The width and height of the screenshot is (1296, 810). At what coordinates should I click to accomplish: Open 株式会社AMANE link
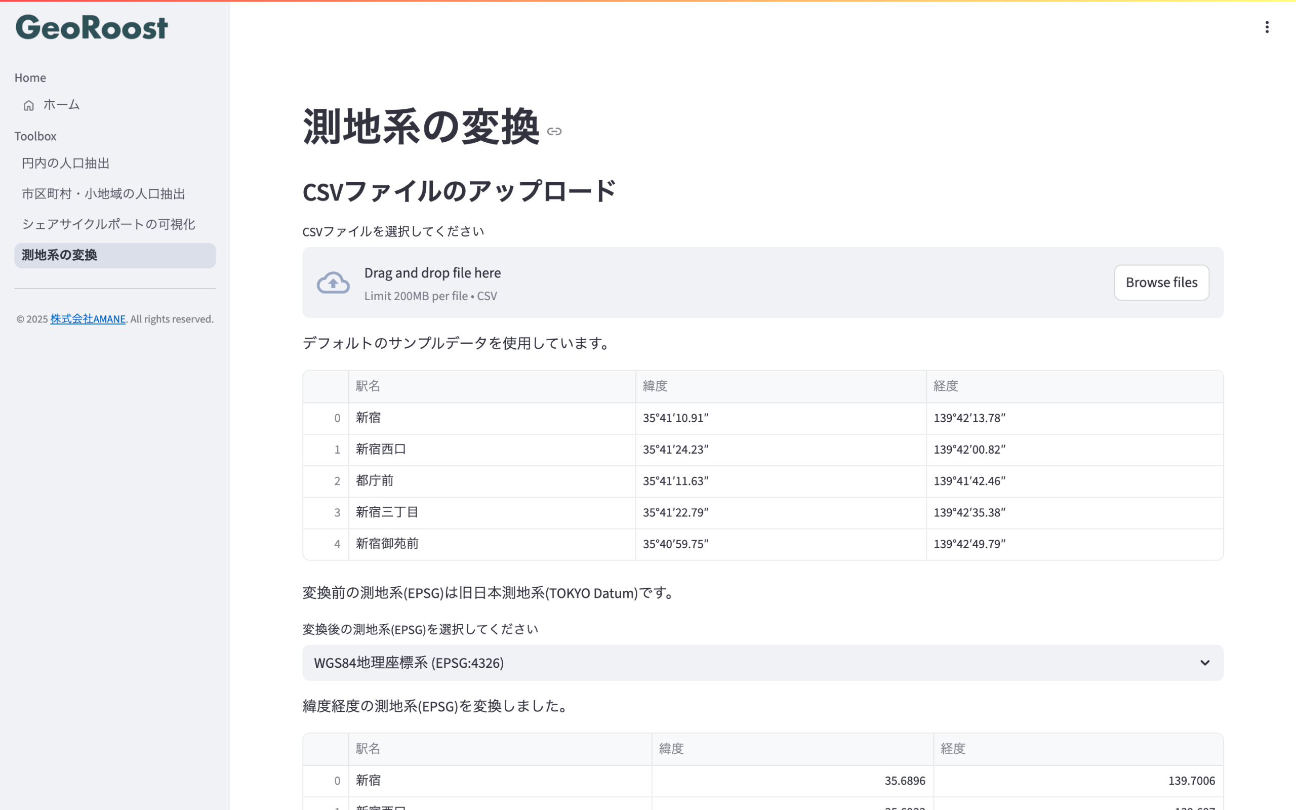[88, 319]
